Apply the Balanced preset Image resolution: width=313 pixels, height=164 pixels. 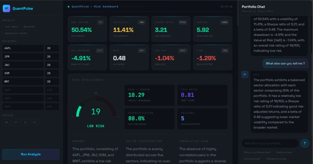point(29,26)
